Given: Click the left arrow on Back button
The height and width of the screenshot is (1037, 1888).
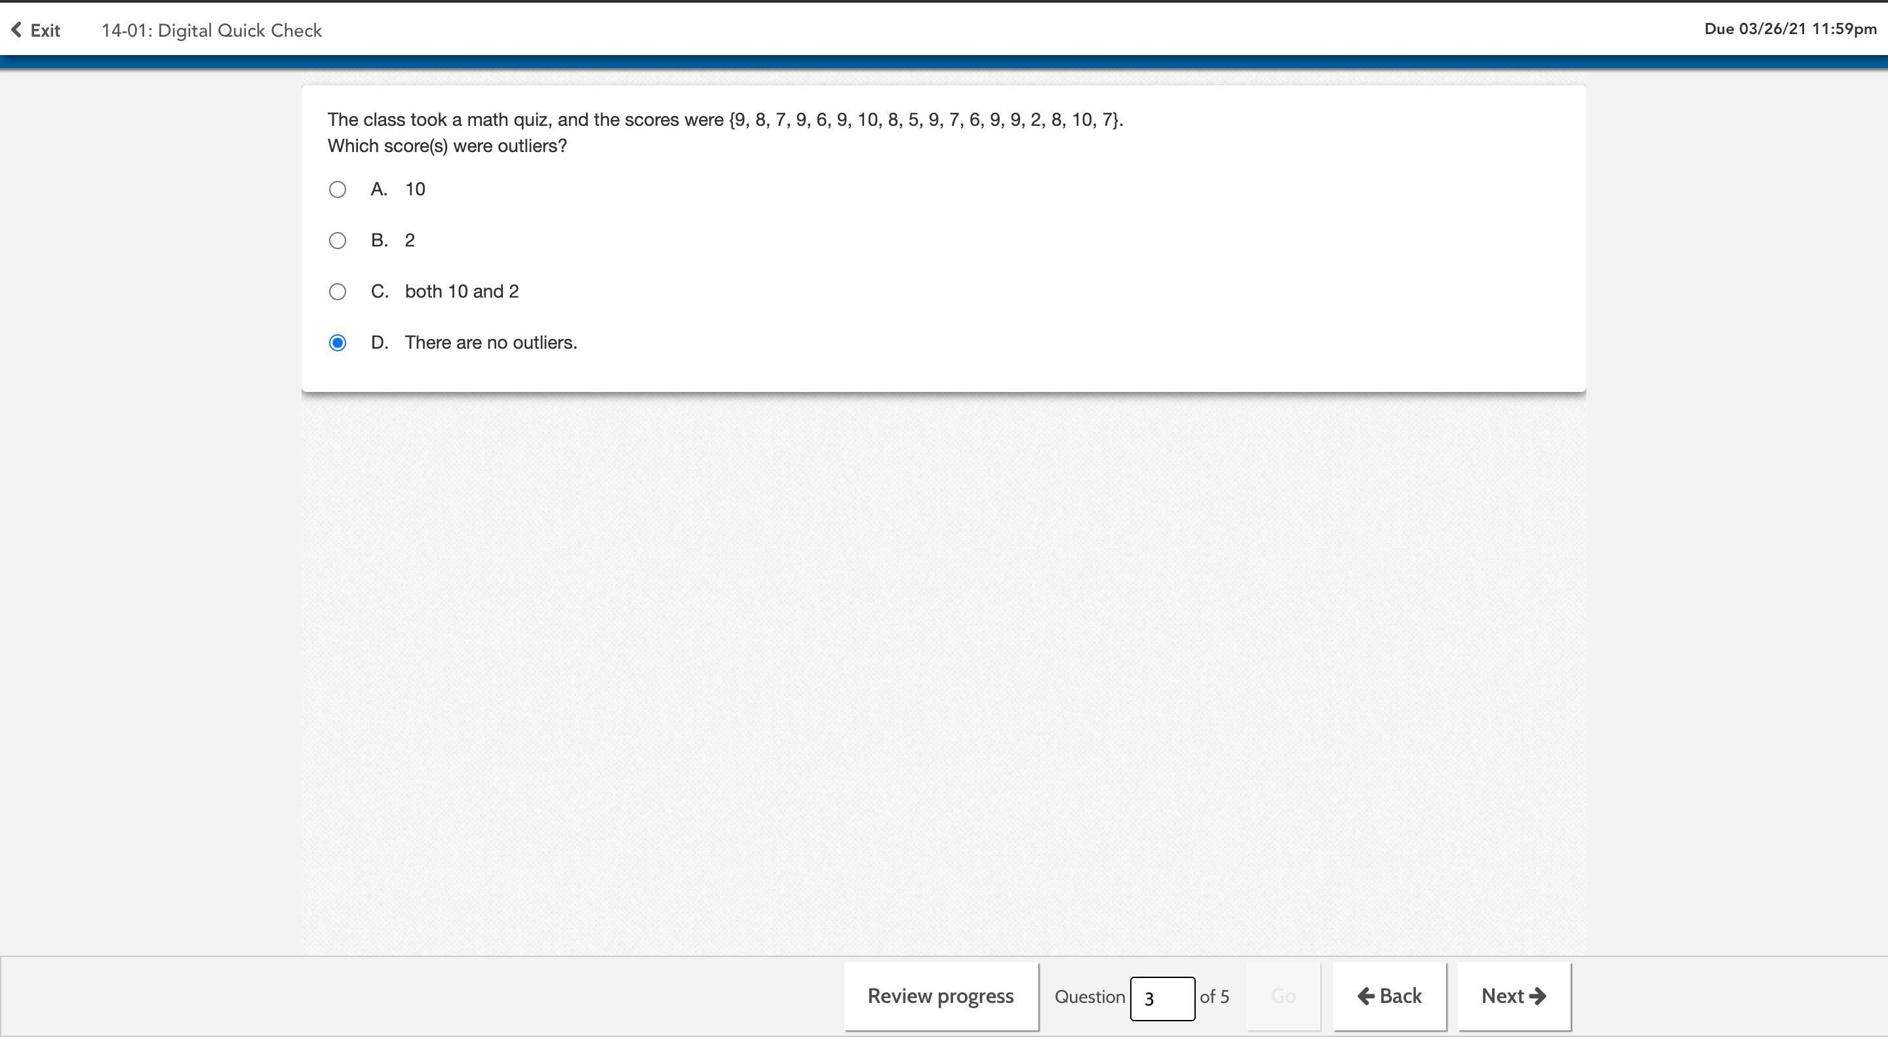Looking at the screenshot, I should coord(1366,996).
